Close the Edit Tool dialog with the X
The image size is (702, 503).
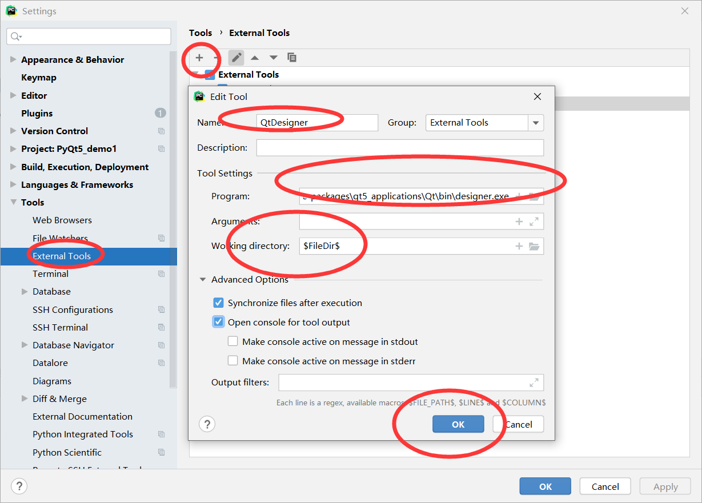(x=537, y=96)
